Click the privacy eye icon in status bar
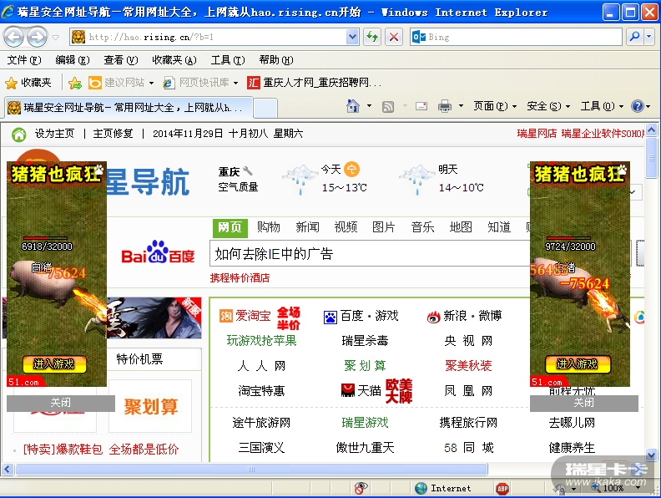Screen dimensions: 661x498 361,488
